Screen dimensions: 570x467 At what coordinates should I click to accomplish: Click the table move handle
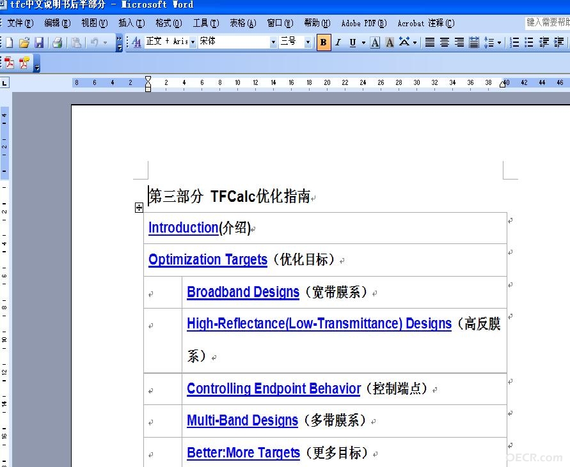click(139, 208)
